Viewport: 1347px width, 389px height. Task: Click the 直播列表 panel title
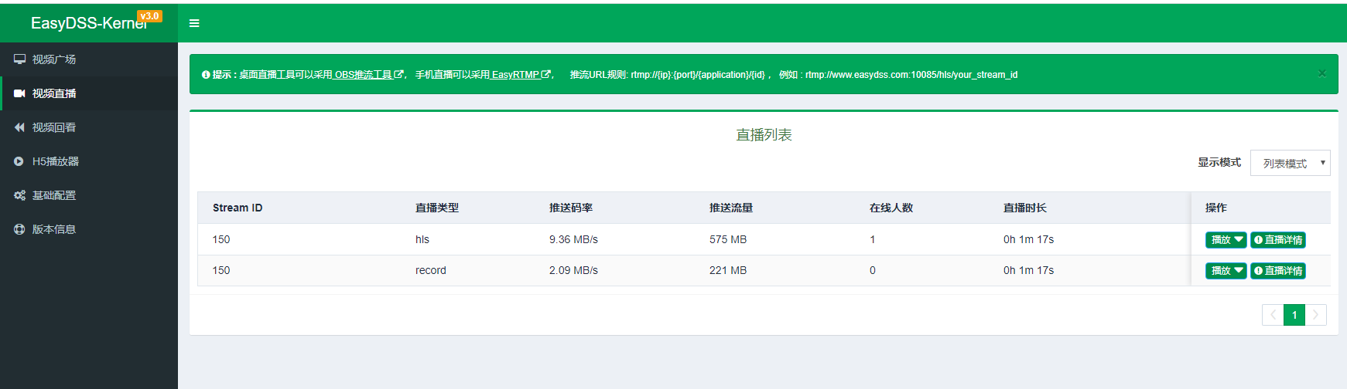764,135
